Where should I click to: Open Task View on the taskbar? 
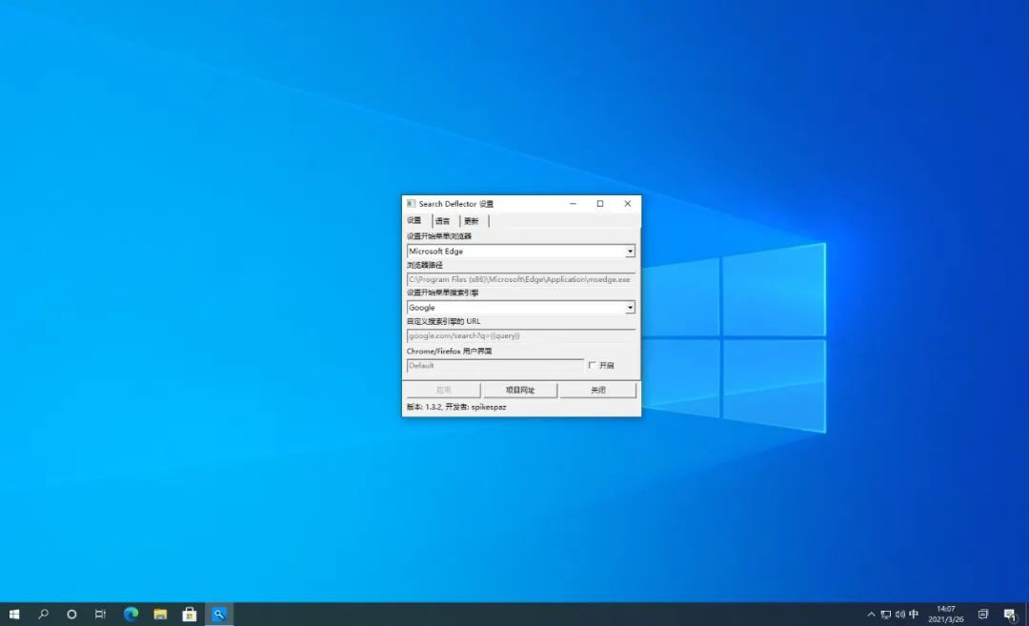pos(100,615)
